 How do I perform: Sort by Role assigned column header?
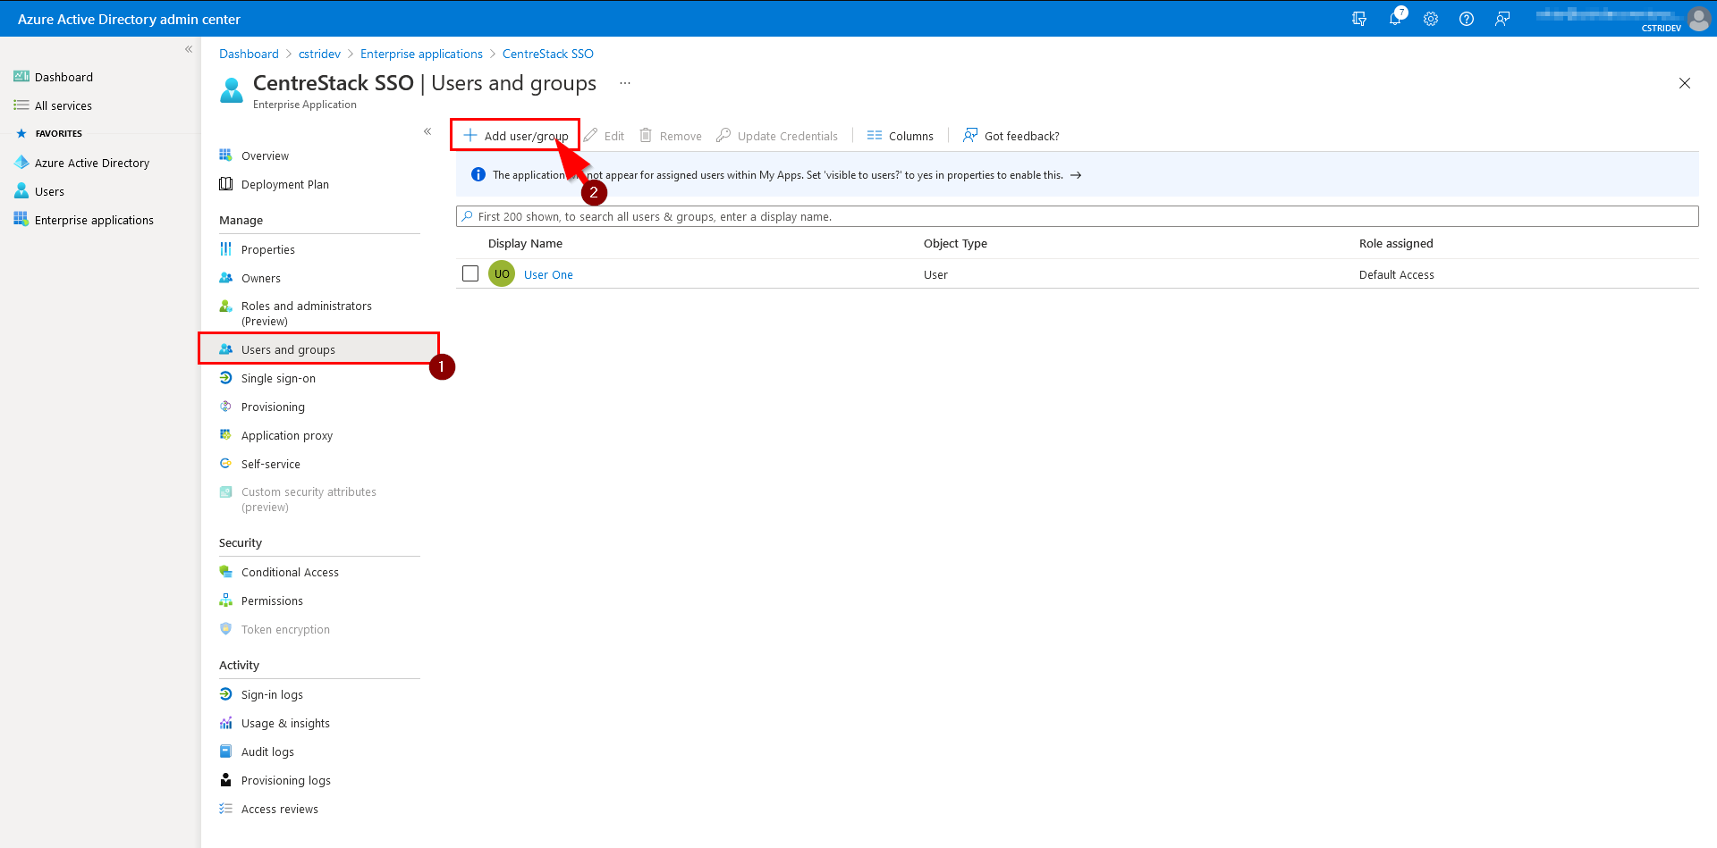pos(1396,243)
